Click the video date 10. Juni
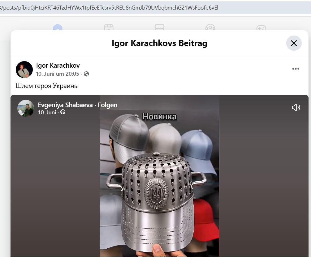This screenshot has height=257, width=311. tap(47, 112)
